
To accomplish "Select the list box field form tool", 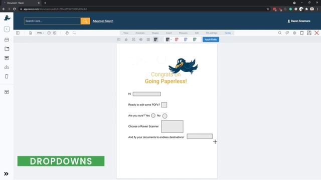I will pyautogui.click(x=148, y=39).
